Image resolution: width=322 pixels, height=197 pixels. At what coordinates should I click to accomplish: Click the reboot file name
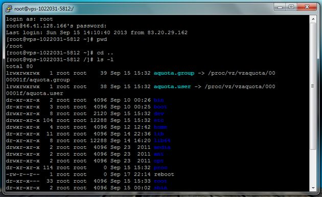[164, 174]
